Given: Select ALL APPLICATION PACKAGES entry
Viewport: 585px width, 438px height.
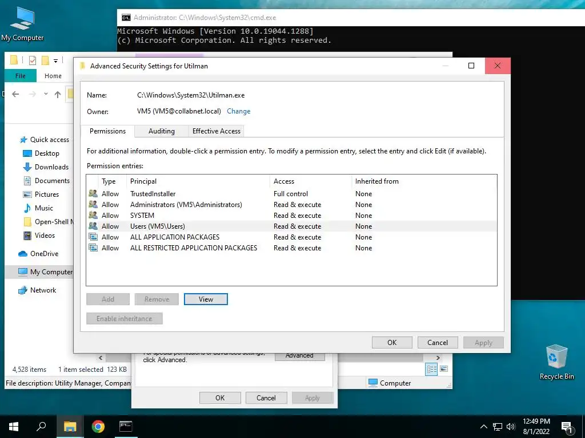Looking at the screenshot, I should click(291, 237).
